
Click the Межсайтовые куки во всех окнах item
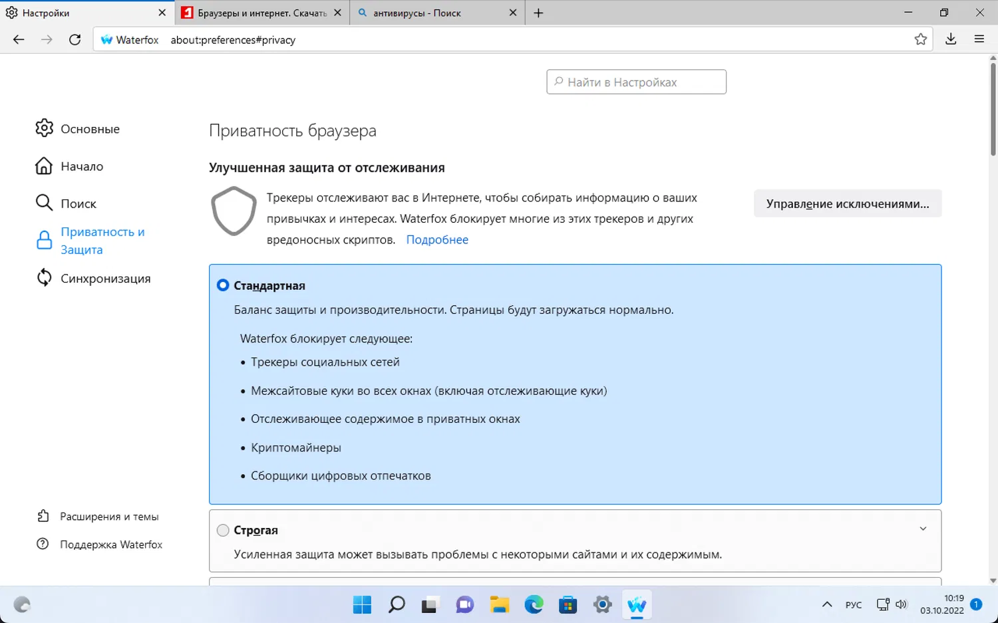[429, 391]
